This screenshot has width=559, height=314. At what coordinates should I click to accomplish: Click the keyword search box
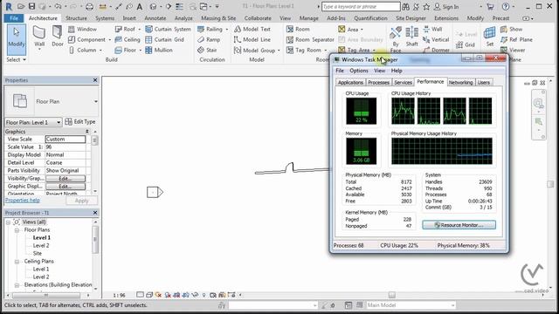tap(361, 6)
